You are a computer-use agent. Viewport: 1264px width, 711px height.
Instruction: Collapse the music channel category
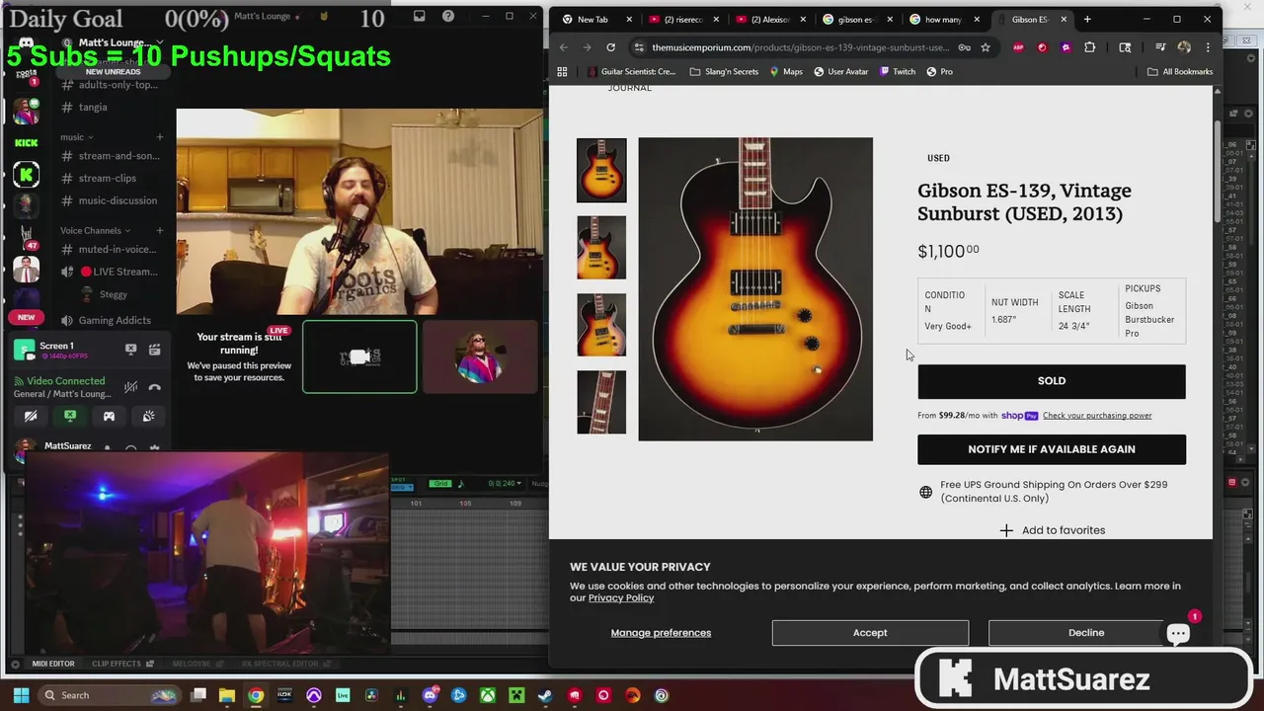coord(76,137)
